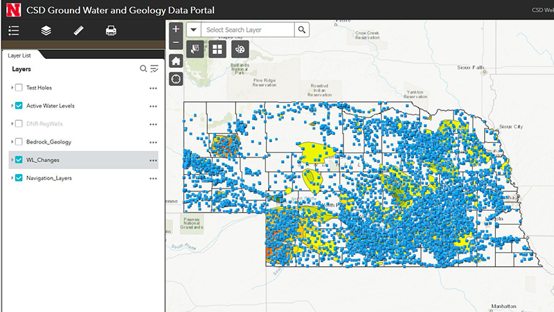This screenshot has height=312, width=554.
Task: Zoom in on the map
Action: pyautogui.click(x=176, y=29)
